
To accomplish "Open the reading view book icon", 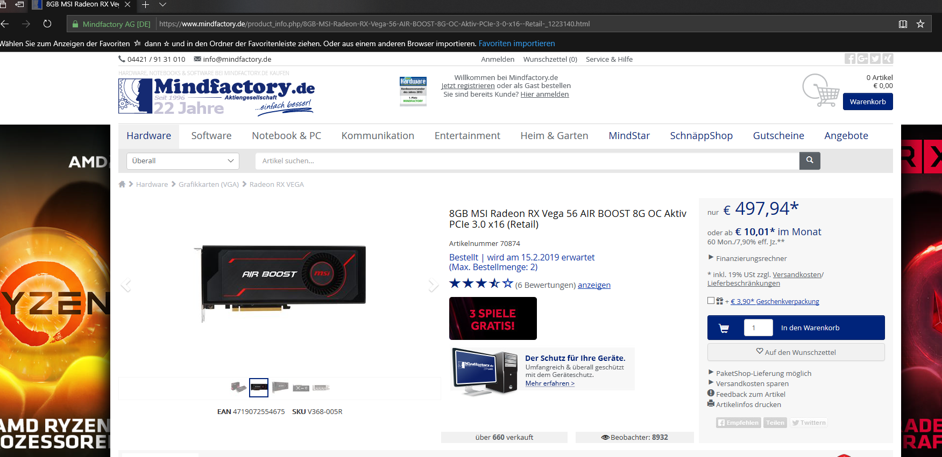I will click(x=903, y=24).
